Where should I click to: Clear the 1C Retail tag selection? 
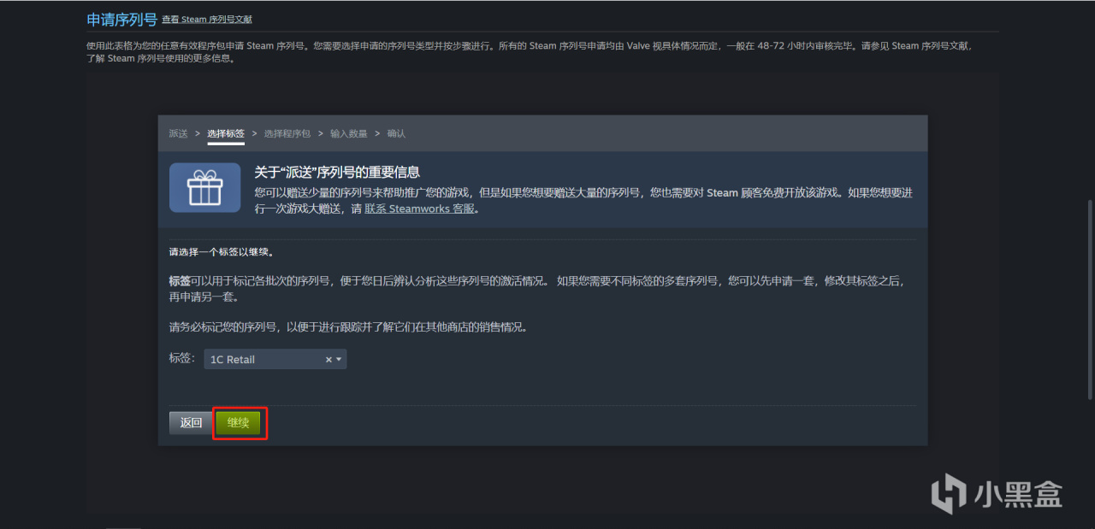328,360
